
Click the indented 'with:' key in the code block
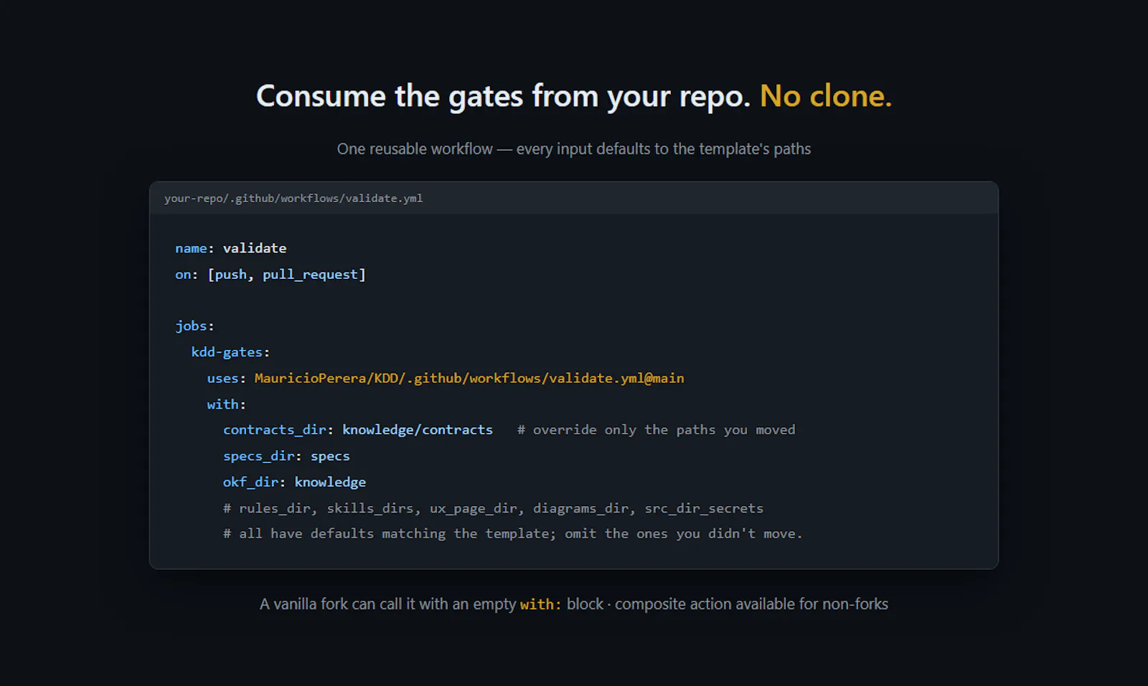(227, 404)
